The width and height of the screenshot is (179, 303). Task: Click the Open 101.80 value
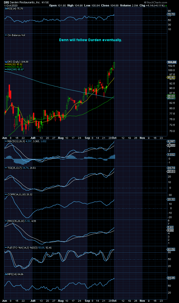click(58, 5)
